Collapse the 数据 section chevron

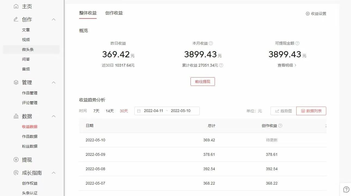[54, 116]
